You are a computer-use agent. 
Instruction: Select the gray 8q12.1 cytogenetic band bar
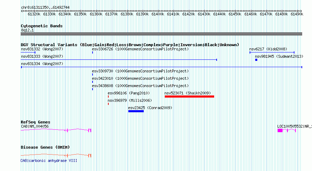click(161, 34)
